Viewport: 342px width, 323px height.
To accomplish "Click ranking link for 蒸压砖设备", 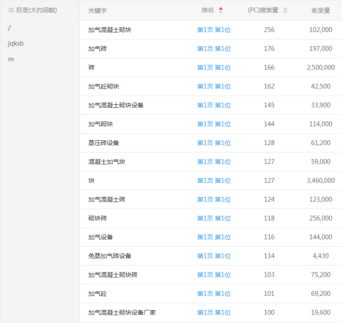I will click(214, 143).
